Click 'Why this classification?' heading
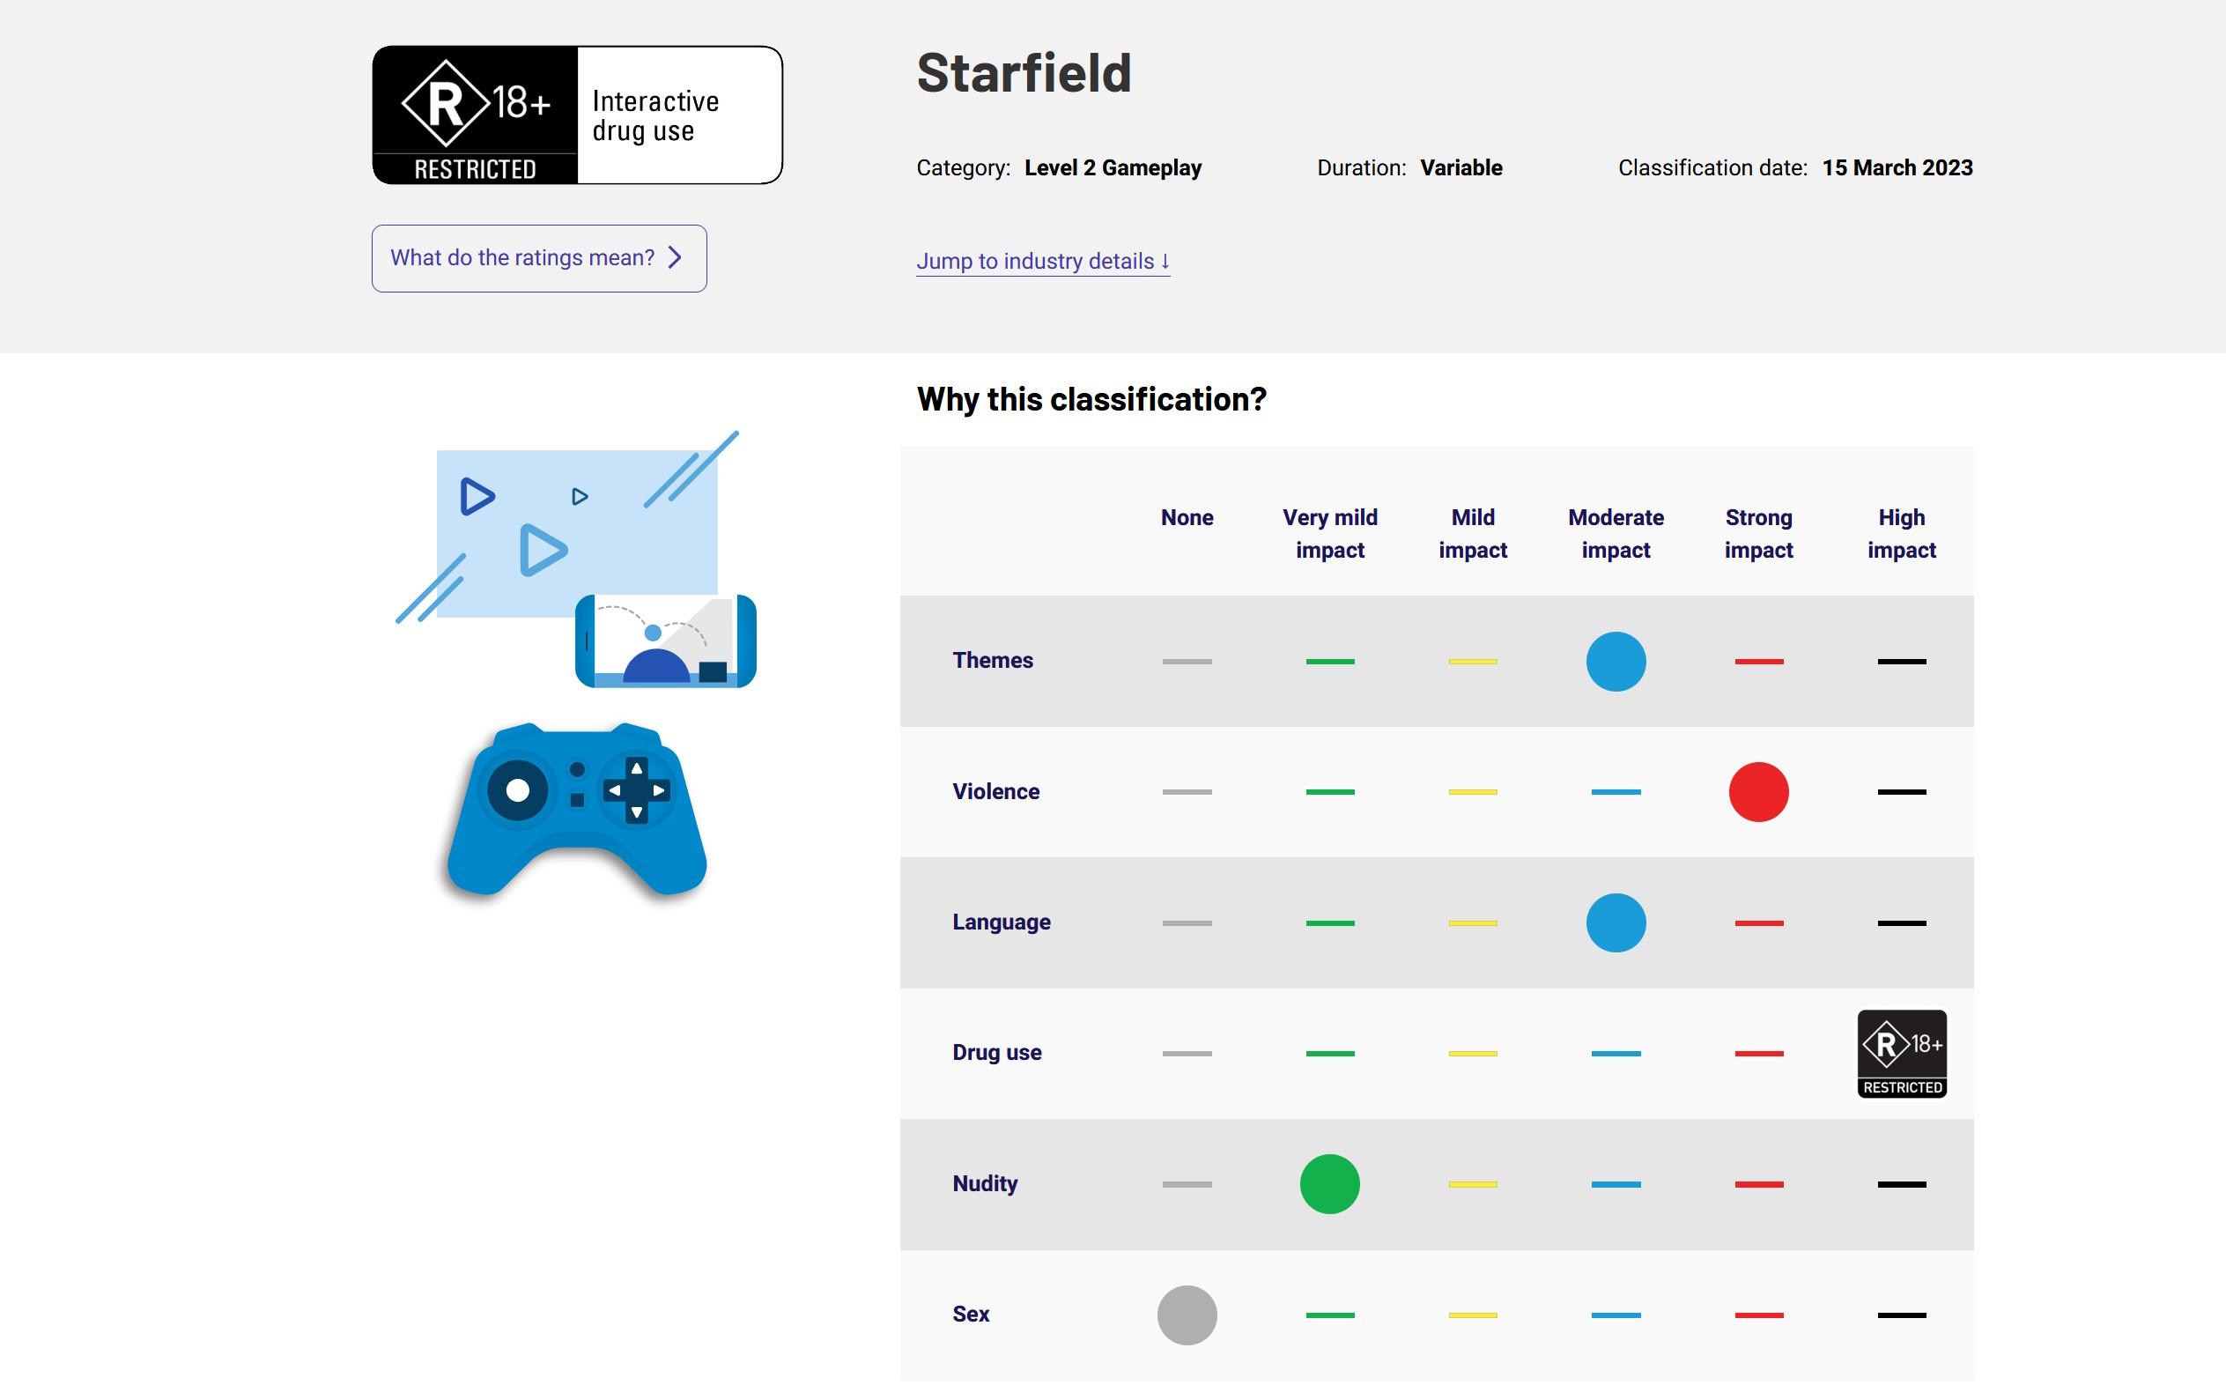 point(1091,399)
